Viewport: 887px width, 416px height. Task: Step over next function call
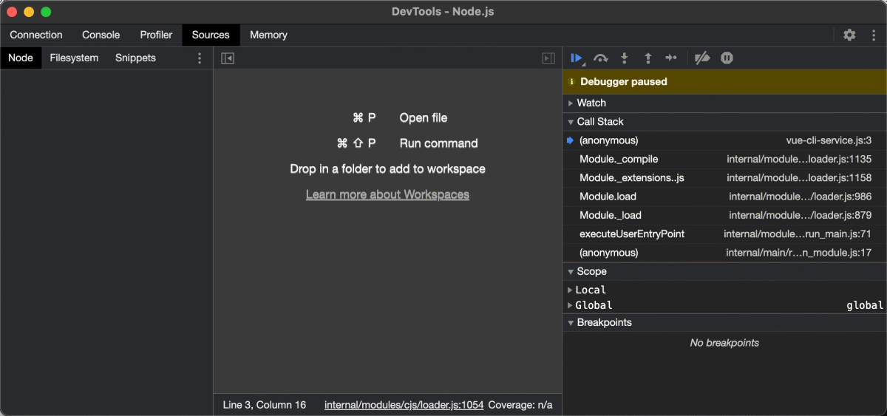(x=601, y=58)
